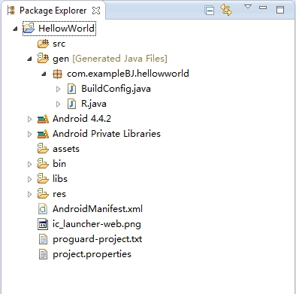Toggle the Link with Editor icon
This screenshot has height=294, width=296.
coord(226,10)
